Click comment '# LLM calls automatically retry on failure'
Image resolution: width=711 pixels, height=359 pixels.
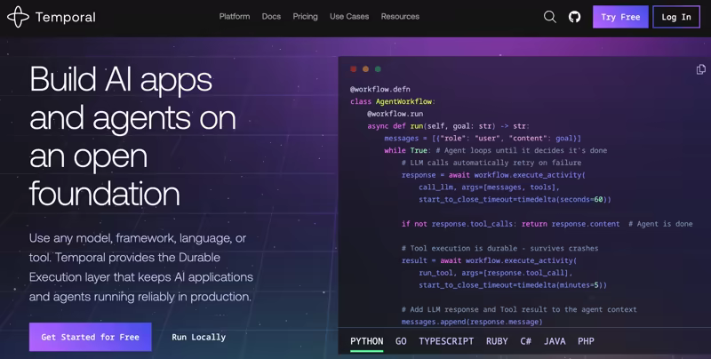pyautogui.click(x=491, y=163)
